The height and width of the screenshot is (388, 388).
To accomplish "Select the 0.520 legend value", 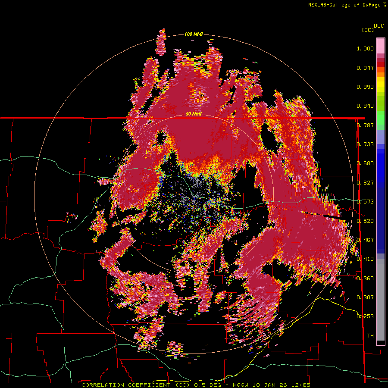I will pyautogui.click(x=365, y=221).
